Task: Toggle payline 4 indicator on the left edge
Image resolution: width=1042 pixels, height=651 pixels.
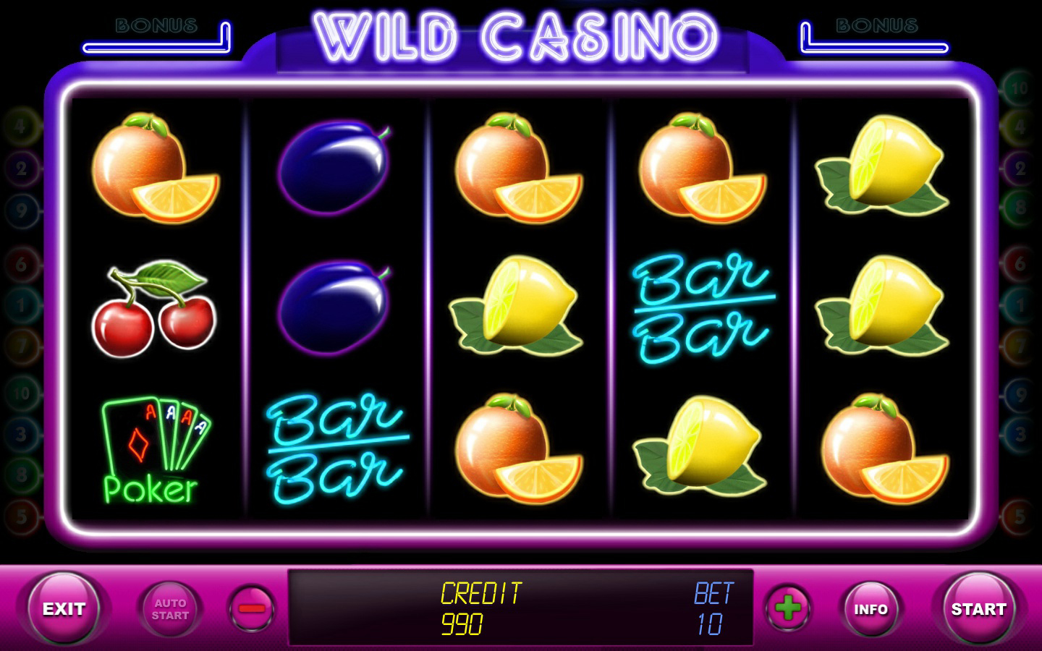Action: [20, 127]
